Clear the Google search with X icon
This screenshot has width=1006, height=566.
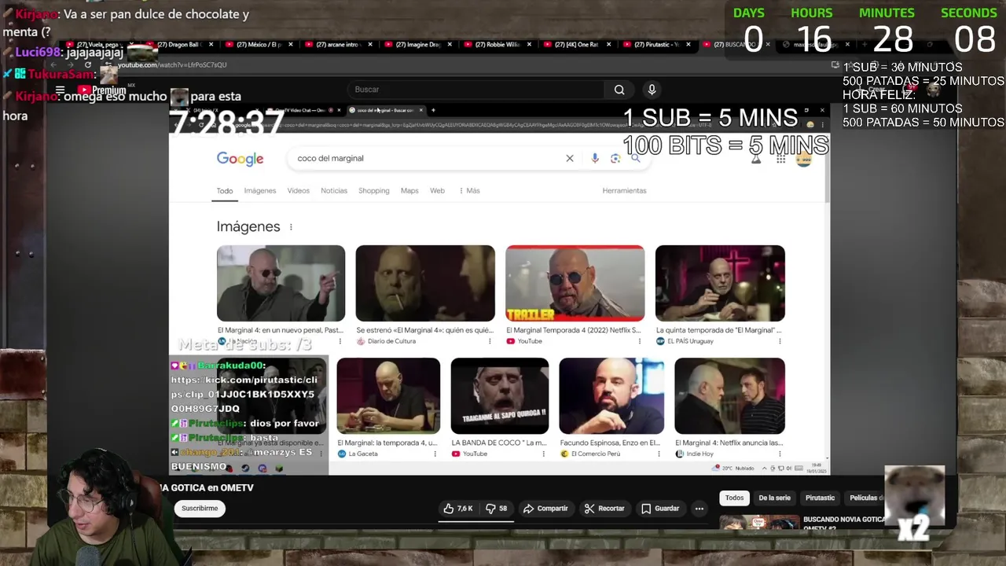coord(570,158)
